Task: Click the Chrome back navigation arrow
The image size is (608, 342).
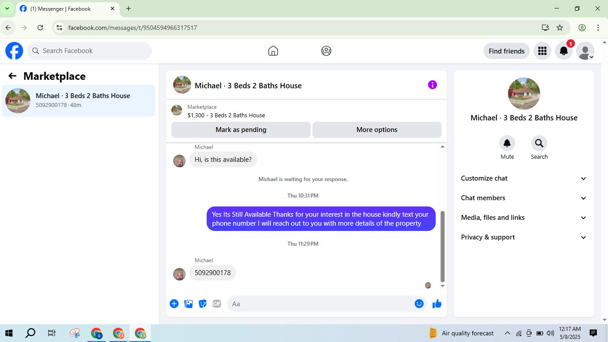Action: pos(8,28)
